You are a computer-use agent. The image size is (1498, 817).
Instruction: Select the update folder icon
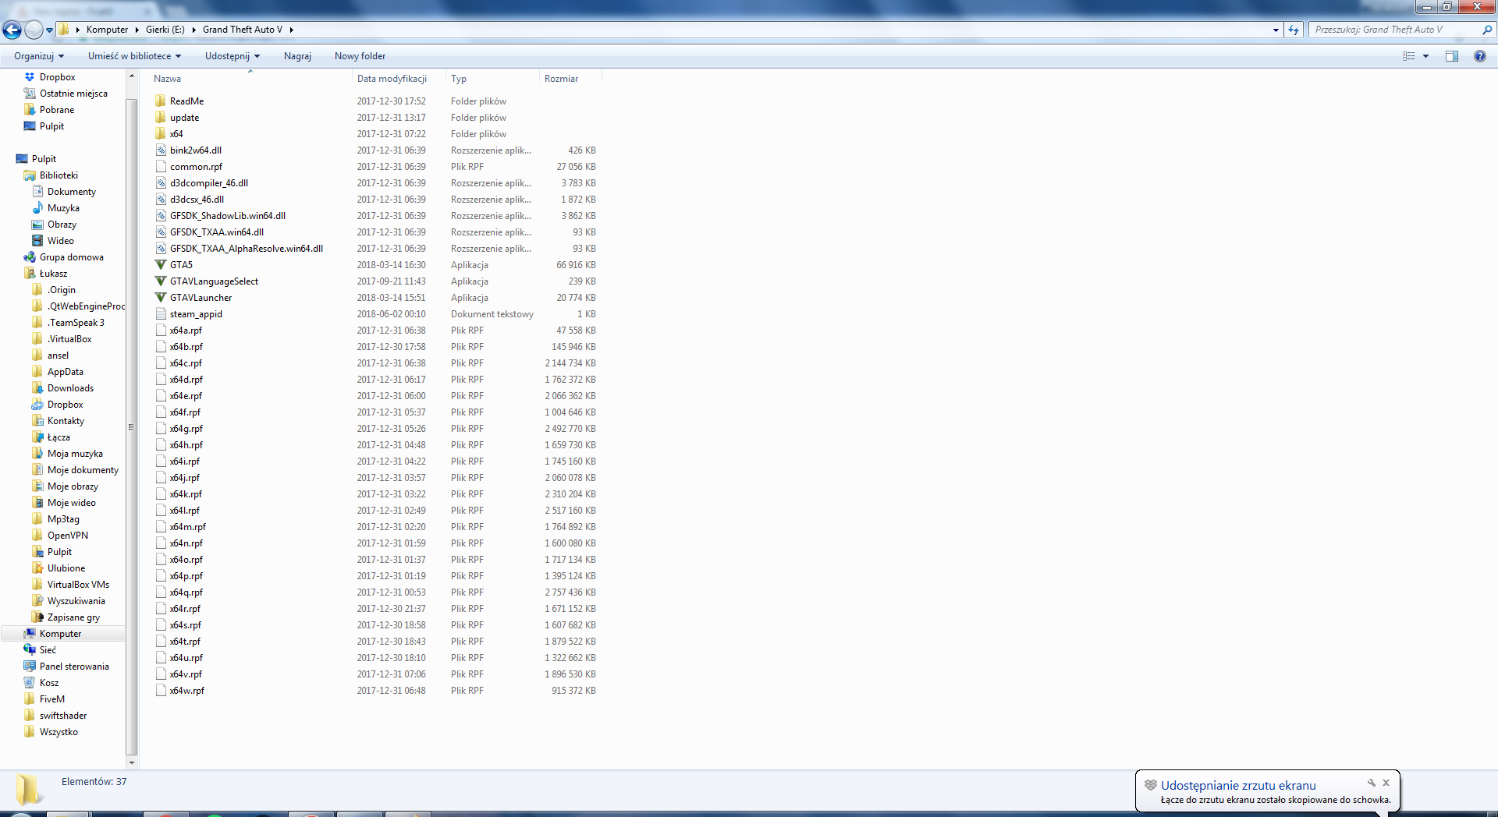161,118
